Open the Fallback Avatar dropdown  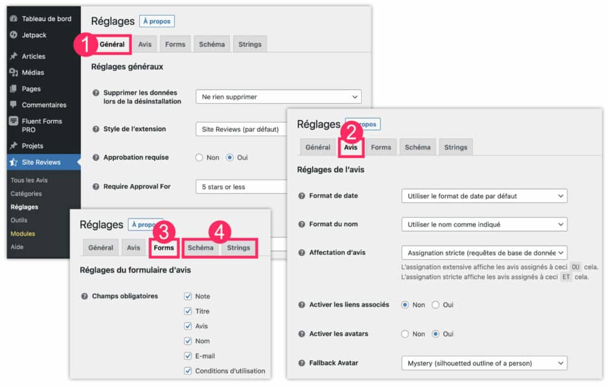pos(485,363)
